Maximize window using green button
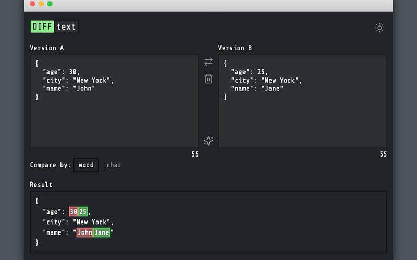 [50, 4]
